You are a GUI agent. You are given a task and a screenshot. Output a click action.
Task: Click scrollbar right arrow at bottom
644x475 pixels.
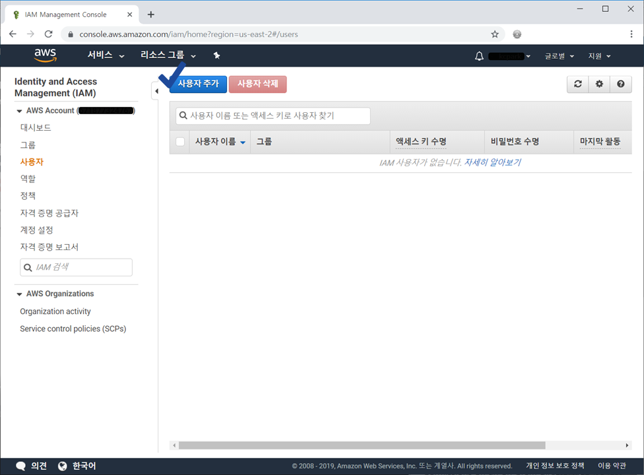click(627, 445)
